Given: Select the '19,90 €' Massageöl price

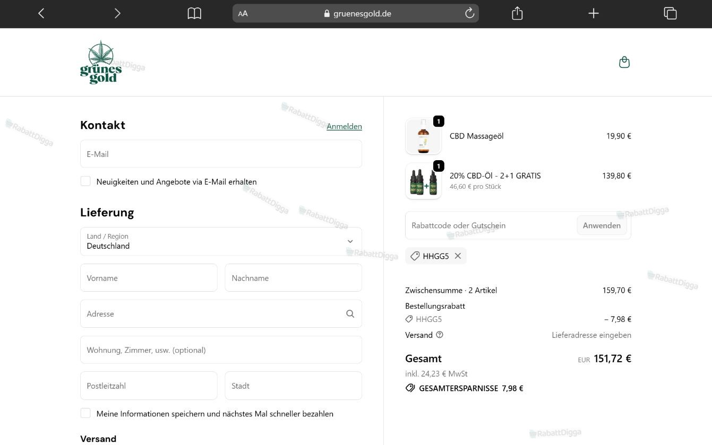Looking at the screenshot, I should [619, 136].
